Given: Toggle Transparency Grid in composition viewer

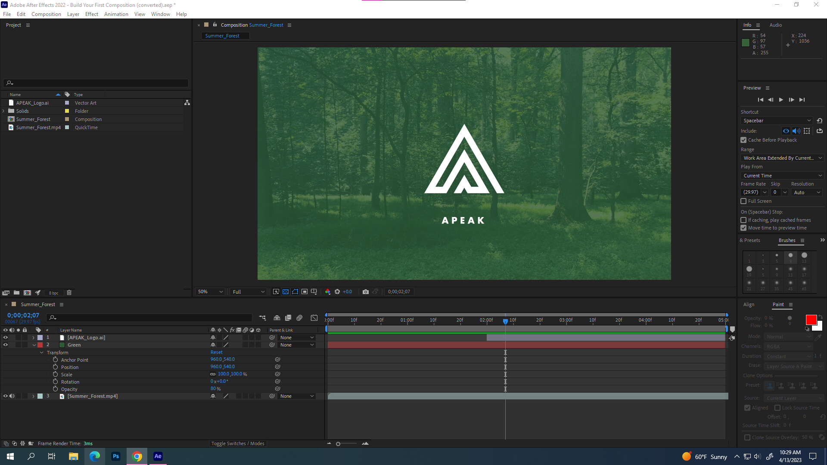Looking at the screenshot, I should (286, 291).
